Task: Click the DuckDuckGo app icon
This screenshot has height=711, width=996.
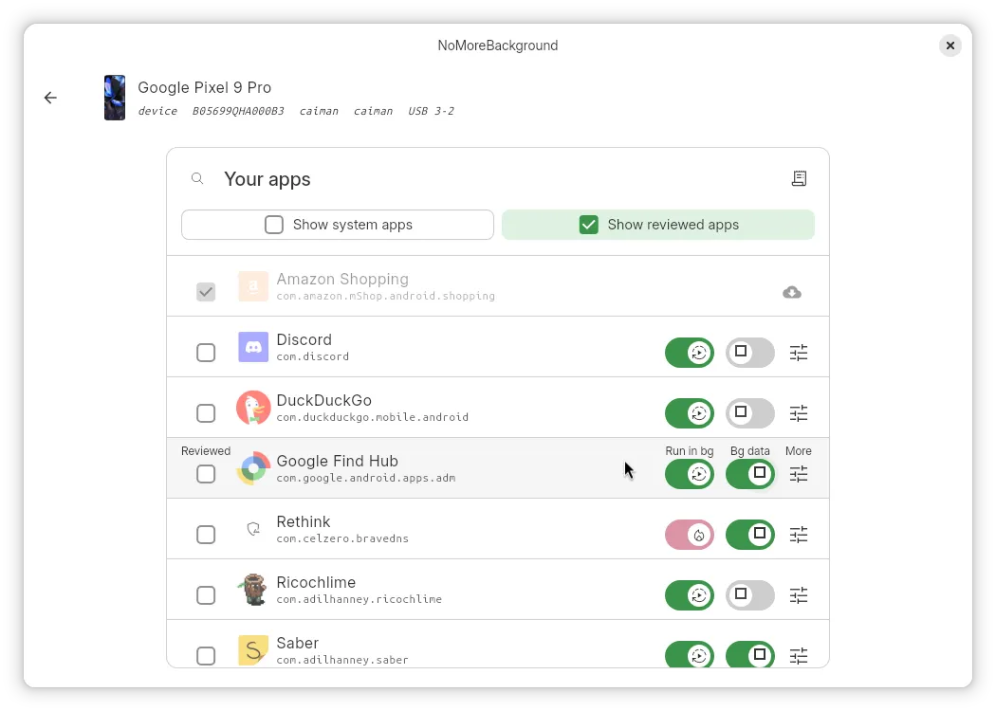Action: [x=253, y=408]
